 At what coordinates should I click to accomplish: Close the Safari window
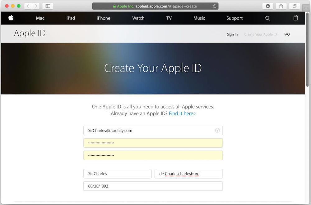[x=7, y=6]
